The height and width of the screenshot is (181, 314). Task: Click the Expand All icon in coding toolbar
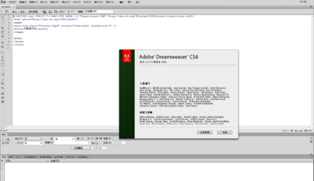click(x=3, y=36)
